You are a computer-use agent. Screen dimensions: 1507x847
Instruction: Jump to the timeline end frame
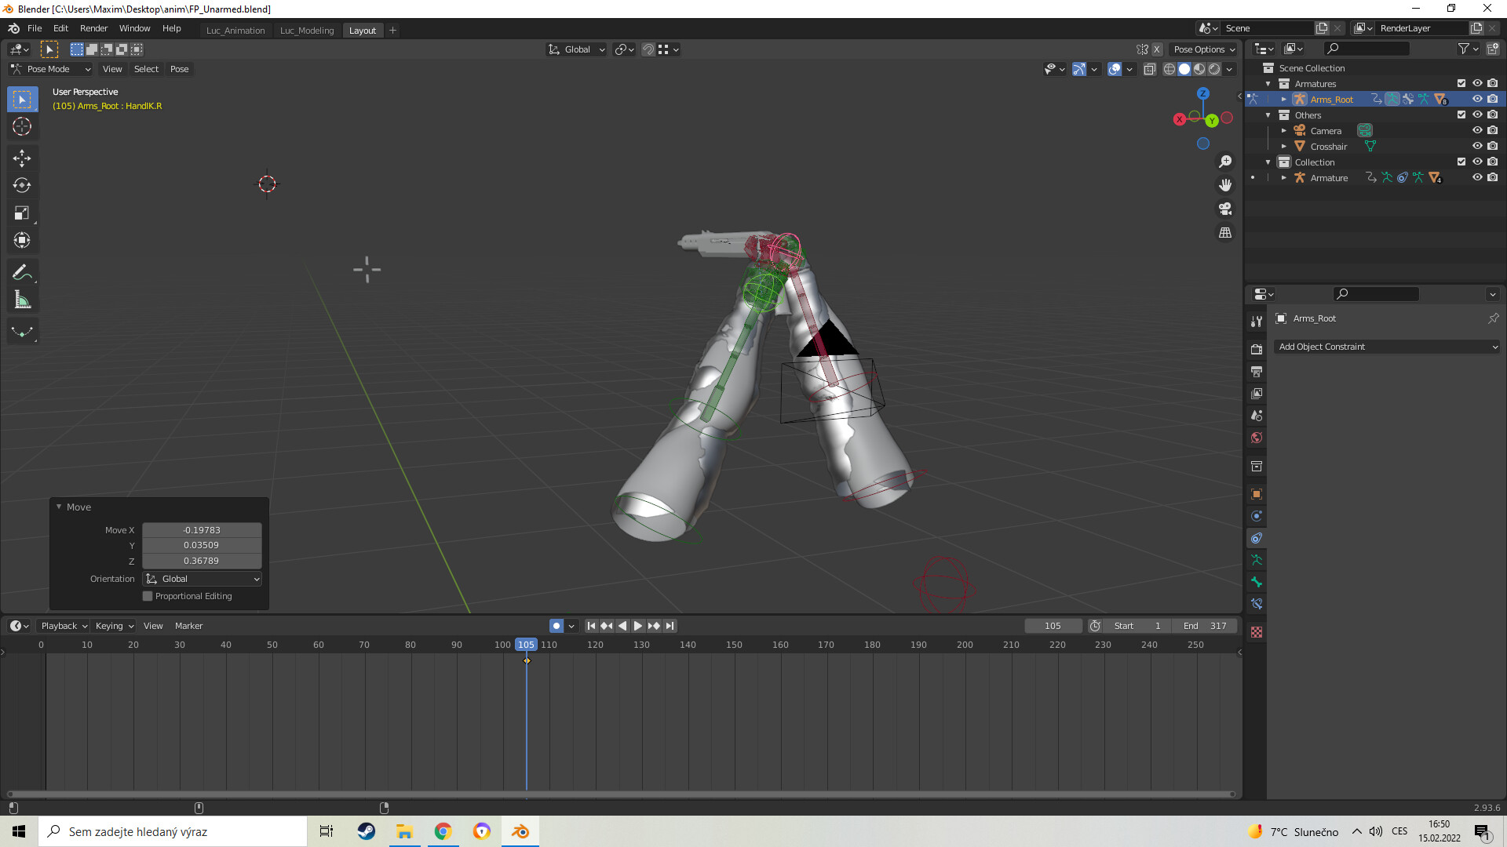pos(670,626)
